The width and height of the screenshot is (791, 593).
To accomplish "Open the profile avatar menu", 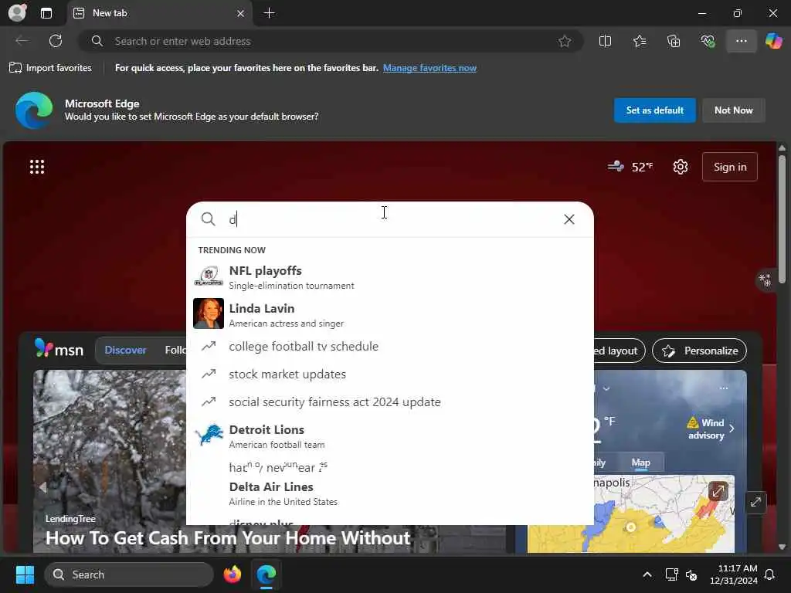I will [18, 12].
